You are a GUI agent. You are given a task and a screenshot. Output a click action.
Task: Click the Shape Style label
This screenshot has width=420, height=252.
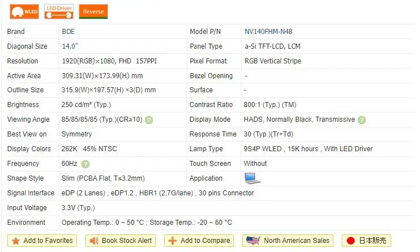[25, 178]
